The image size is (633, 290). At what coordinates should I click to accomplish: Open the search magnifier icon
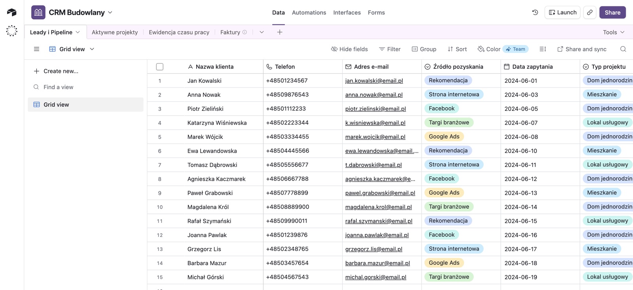point(623,49)
